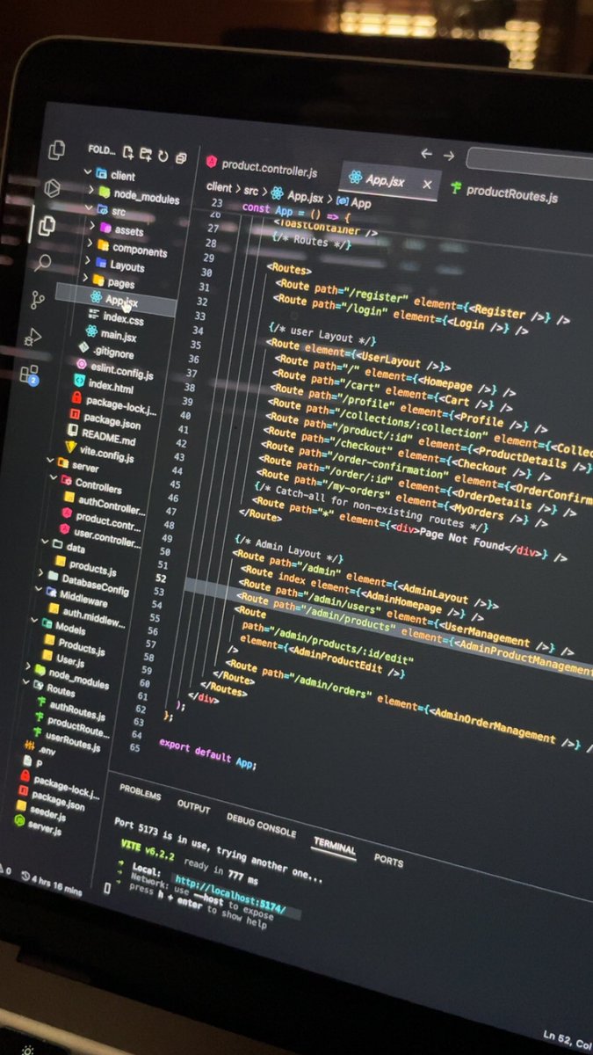Open the DEBUG CONSOLE panel tab

pos(261,826)
